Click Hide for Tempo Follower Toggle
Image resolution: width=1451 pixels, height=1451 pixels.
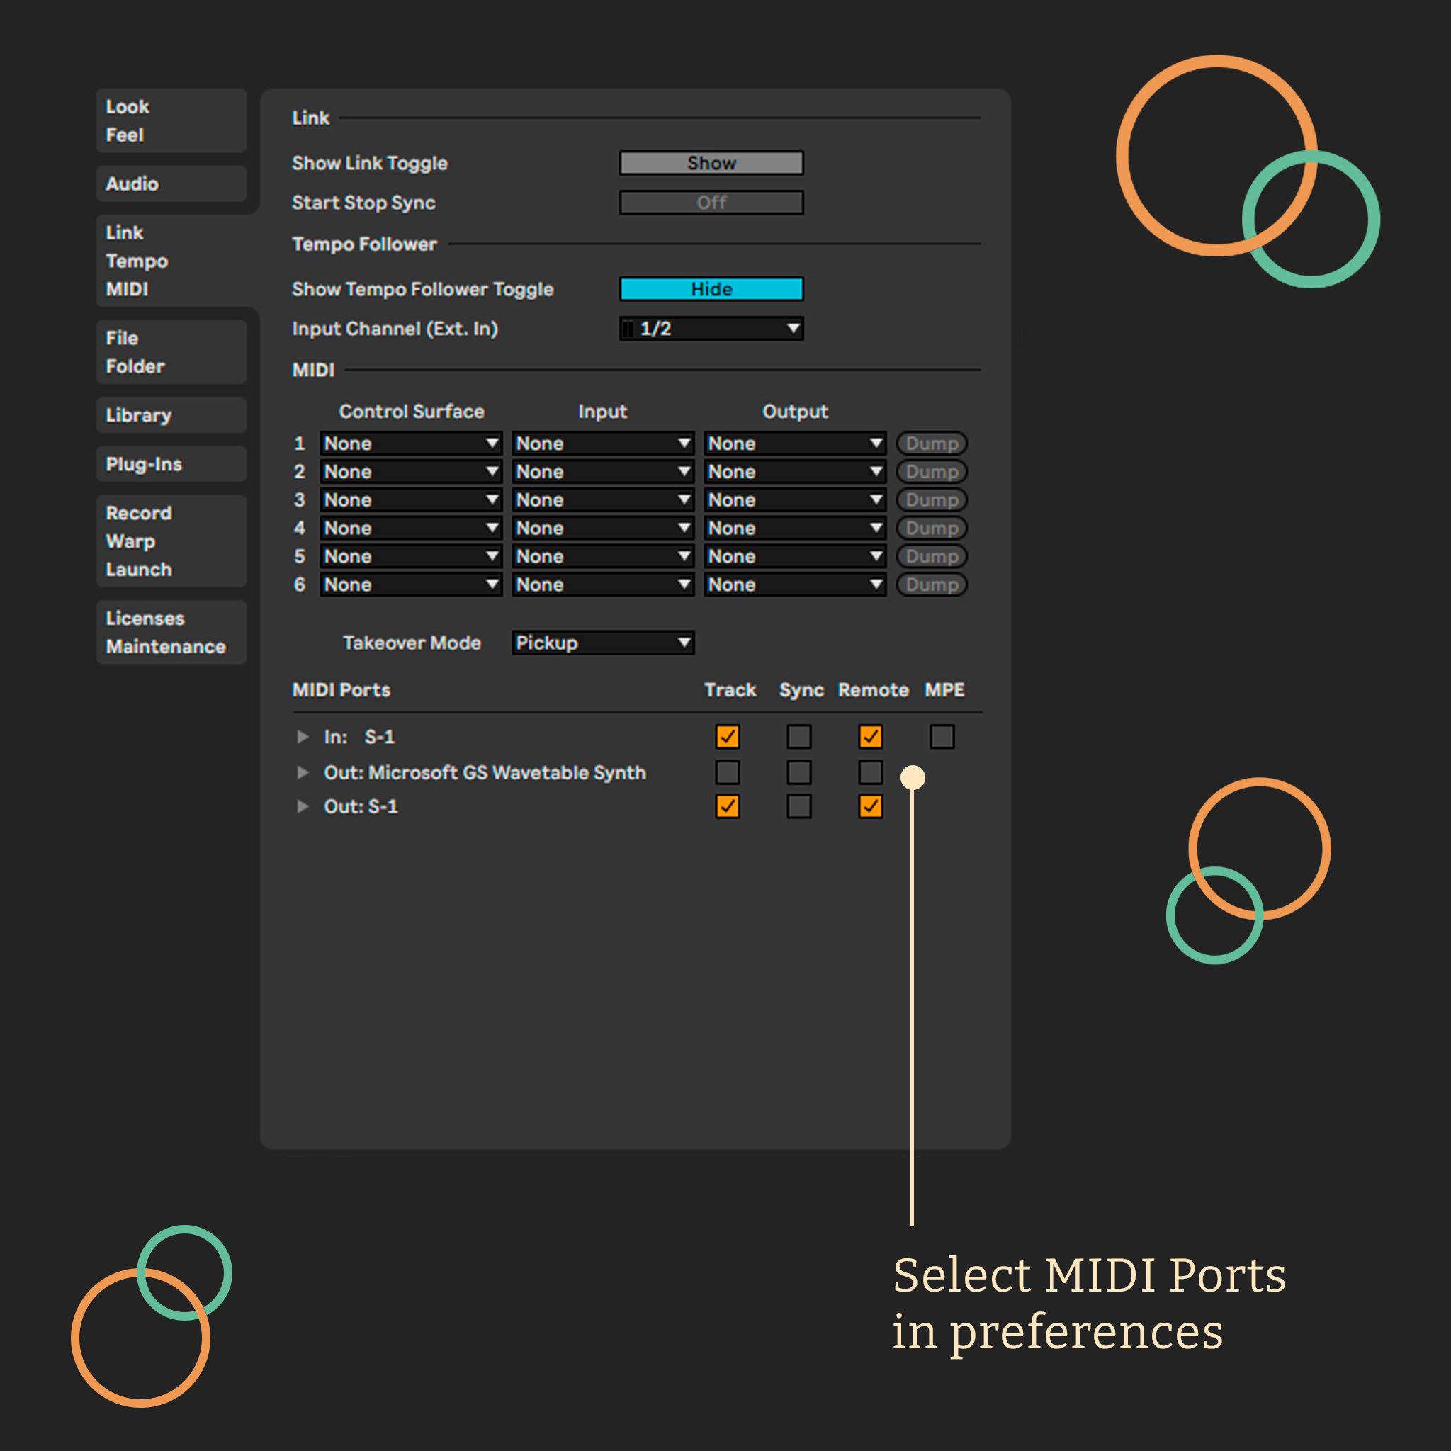(711, 289)
